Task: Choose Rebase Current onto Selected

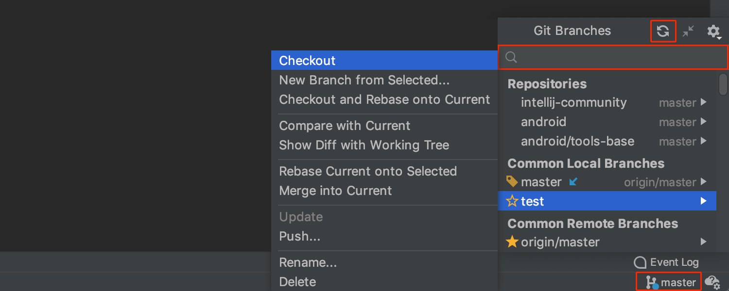Action: (x=368, y=171)
